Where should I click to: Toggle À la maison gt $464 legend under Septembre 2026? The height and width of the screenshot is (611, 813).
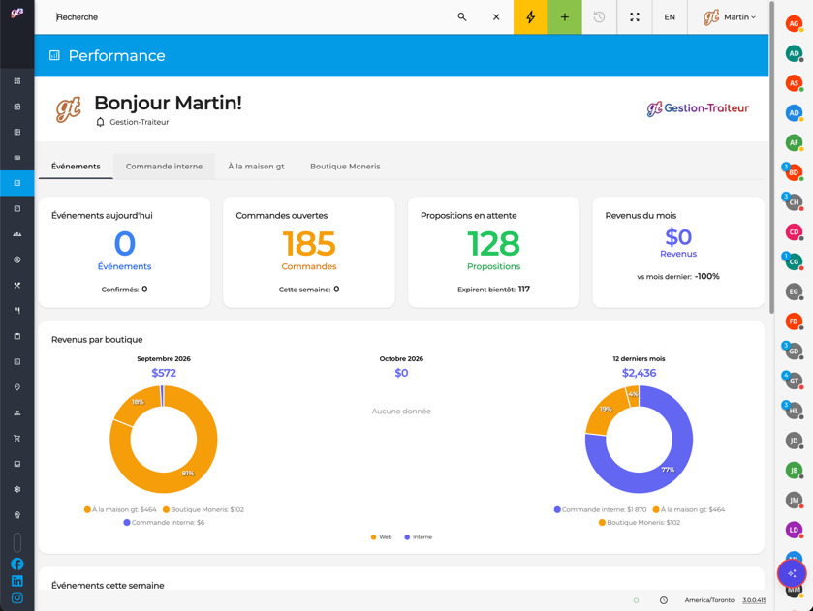point(120,509)
